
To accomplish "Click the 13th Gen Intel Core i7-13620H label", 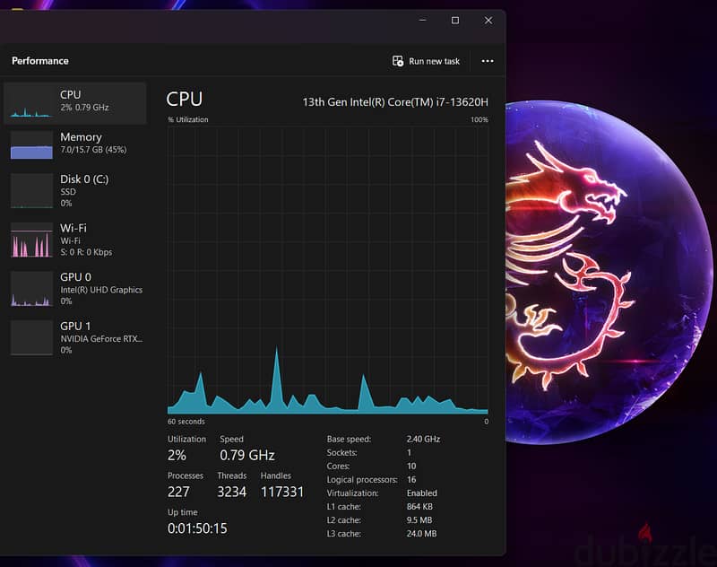I will pyautogui.click(x=395, y=102).
